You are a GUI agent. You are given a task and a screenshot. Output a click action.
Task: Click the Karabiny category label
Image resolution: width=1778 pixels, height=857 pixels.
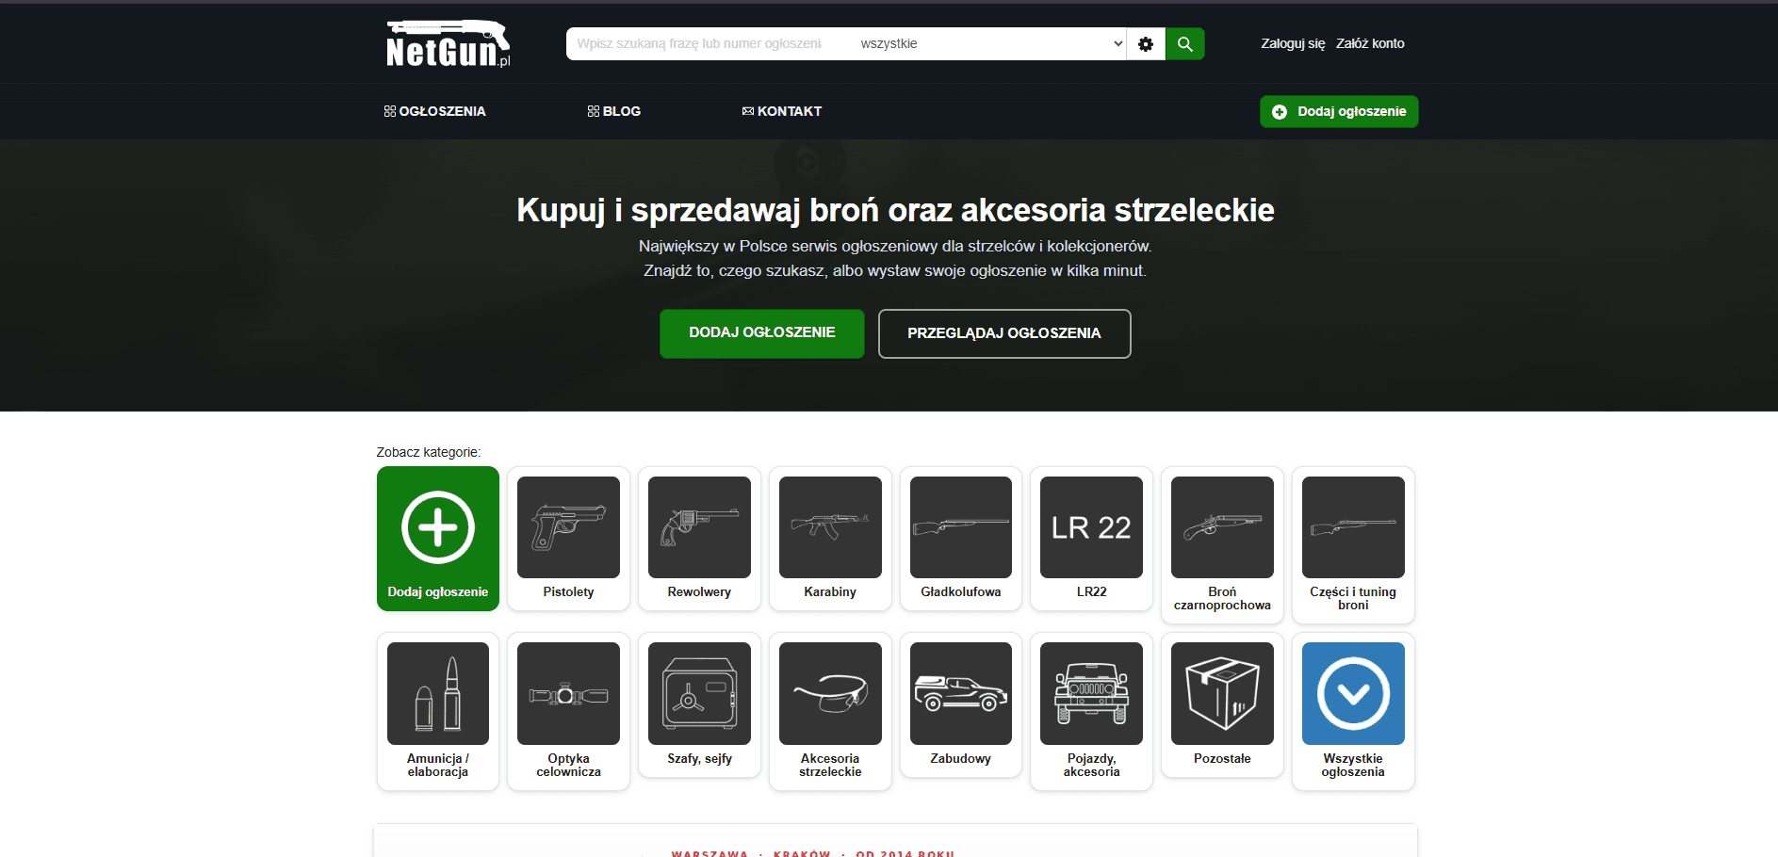[x=830, y=592]
